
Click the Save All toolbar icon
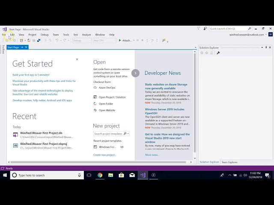(x=39, y=41)
